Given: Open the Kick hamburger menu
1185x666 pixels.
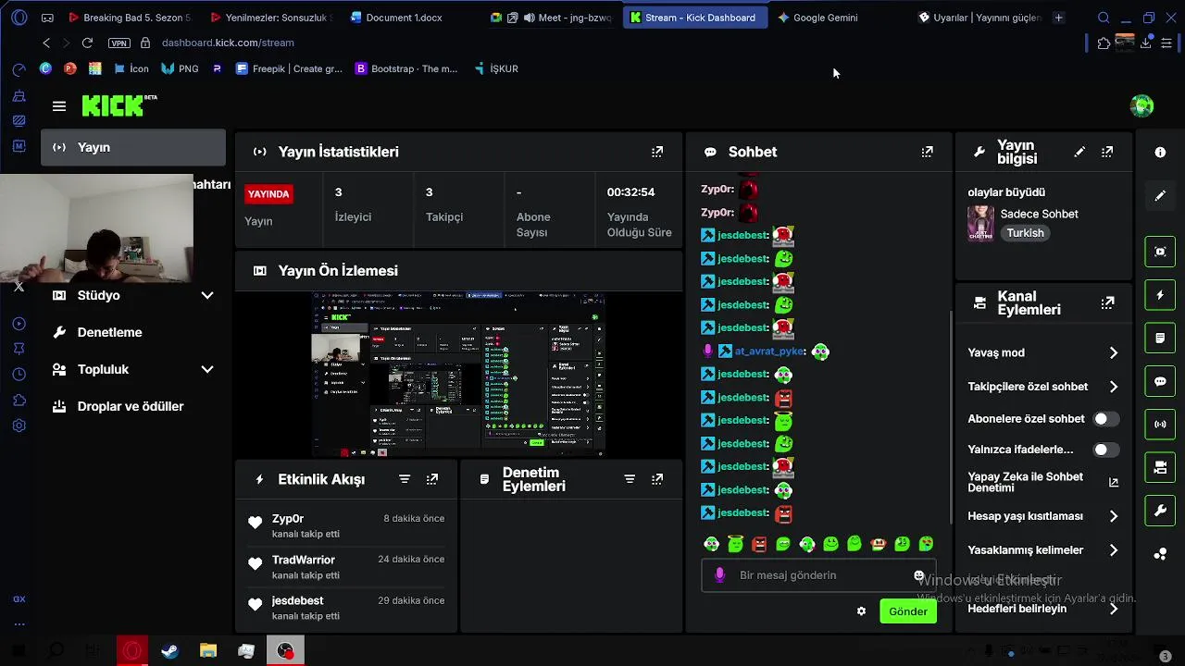Looking at the screenshot, I should coord(59,106).
